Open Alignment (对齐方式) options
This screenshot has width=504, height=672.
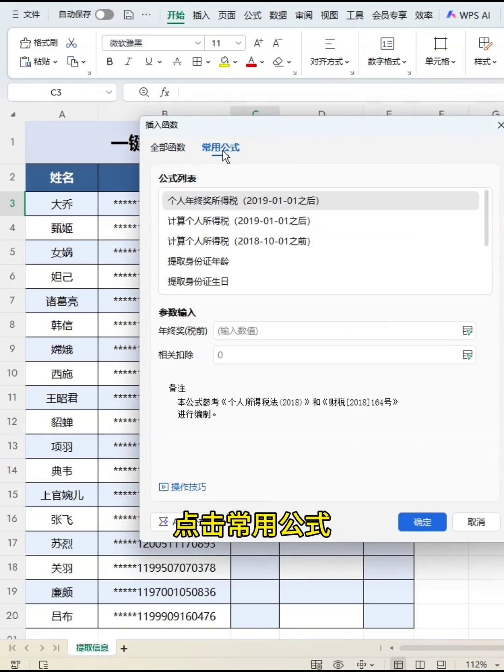(330, 52)
